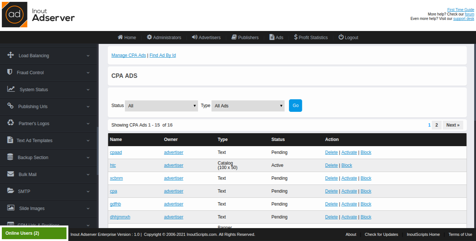476x241 pixels.
Task: Open the forum help link
Action: 469,14
